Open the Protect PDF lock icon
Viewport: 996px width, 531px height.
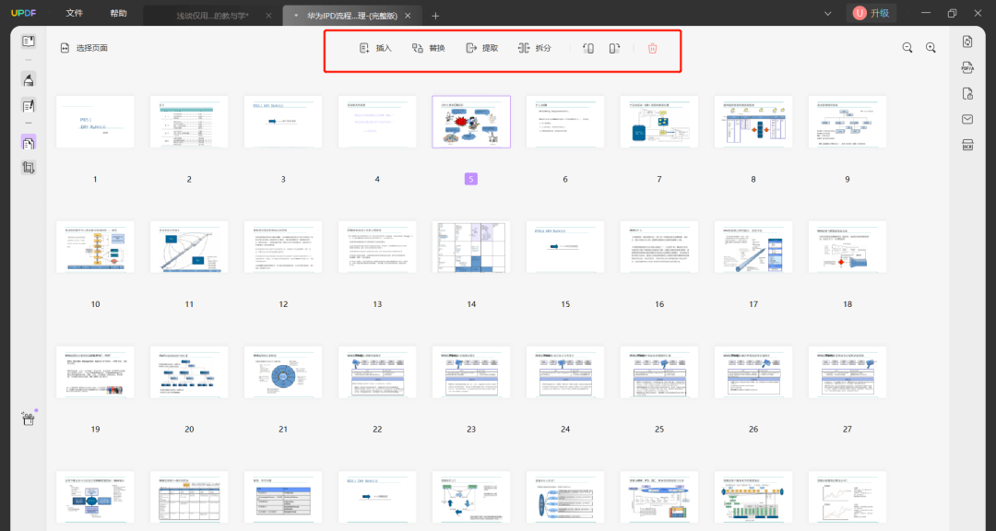pos(967,93)
